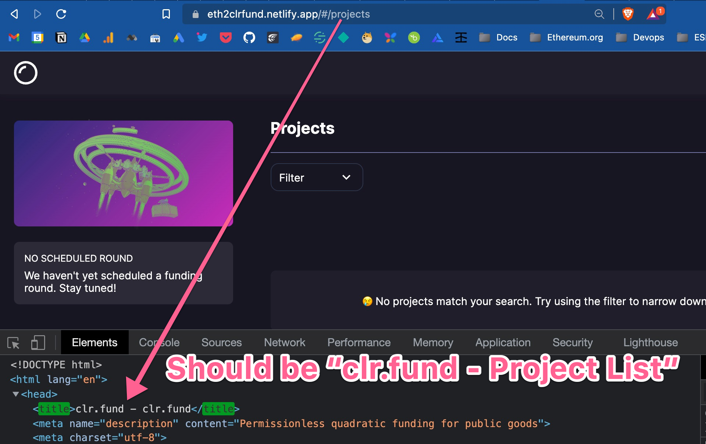Open the Lighthouse panel
The image size is (706, 444).
click(x=650, y=342)
